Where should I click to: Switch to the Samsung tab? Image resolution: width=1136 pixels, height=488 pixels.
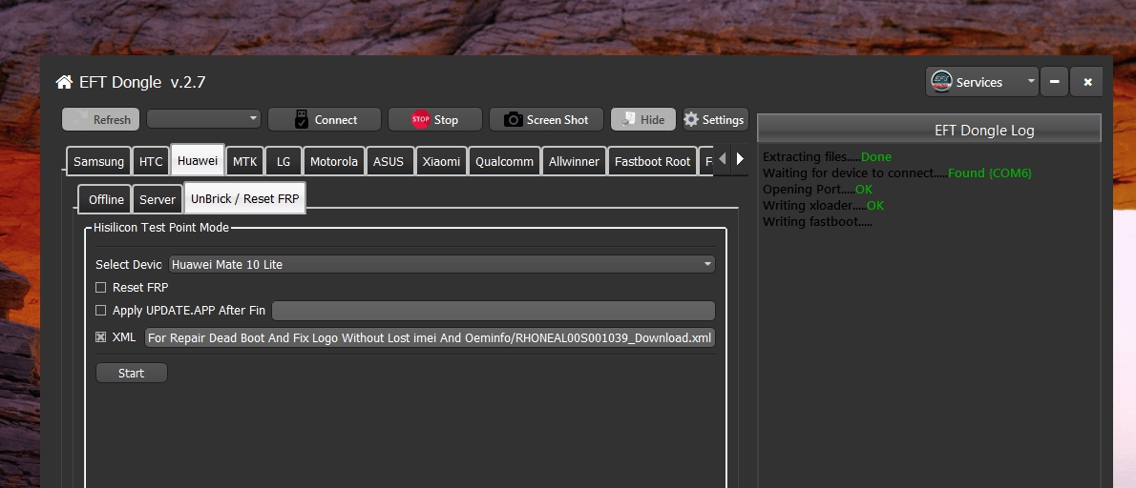coord(98,161)
